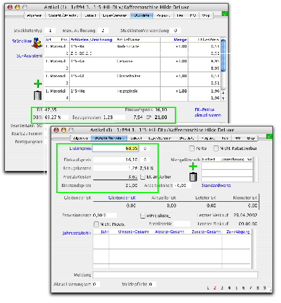Click the Meldepflicht field
Screen dimensions: 281x303
152,284
